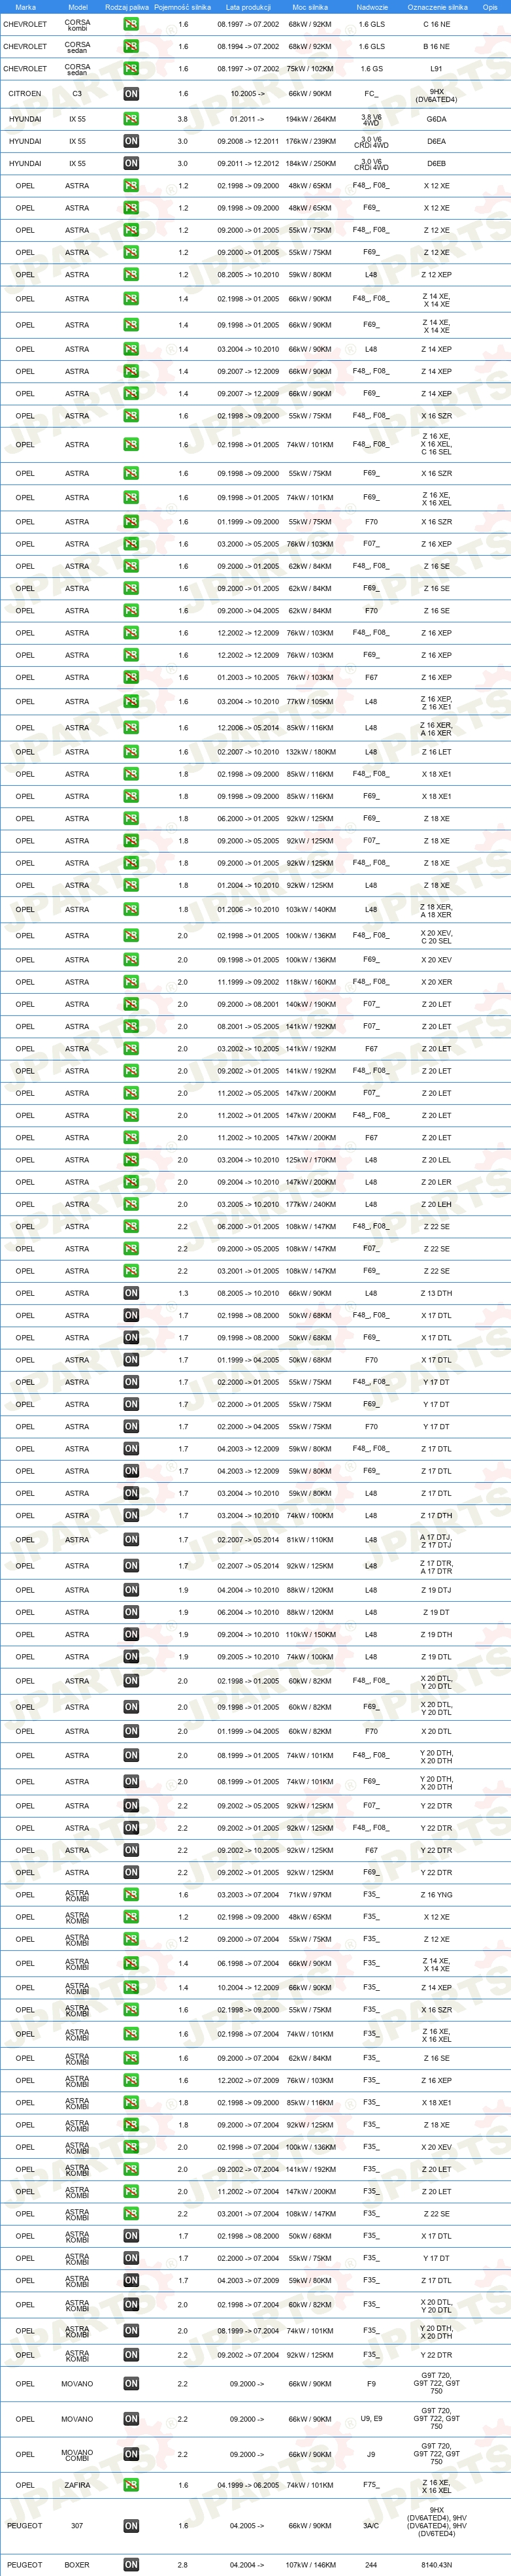This screenshot has width=511, height=2576.
Task: Click petrol icon in Astra Kombi Z 16 YNG row
Action: 131,1895
